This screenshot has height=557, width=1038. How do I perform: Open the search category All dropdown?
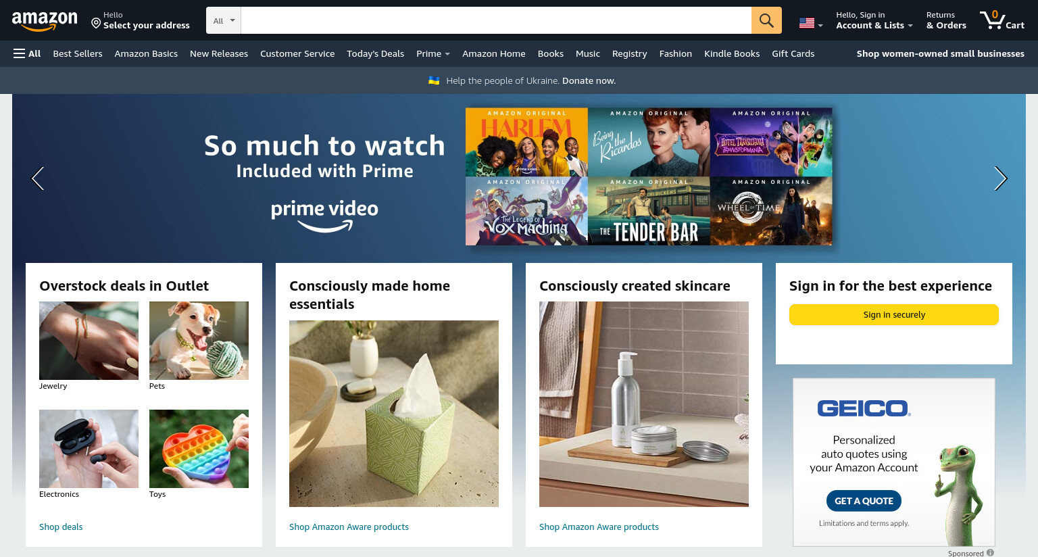point(224,20)
